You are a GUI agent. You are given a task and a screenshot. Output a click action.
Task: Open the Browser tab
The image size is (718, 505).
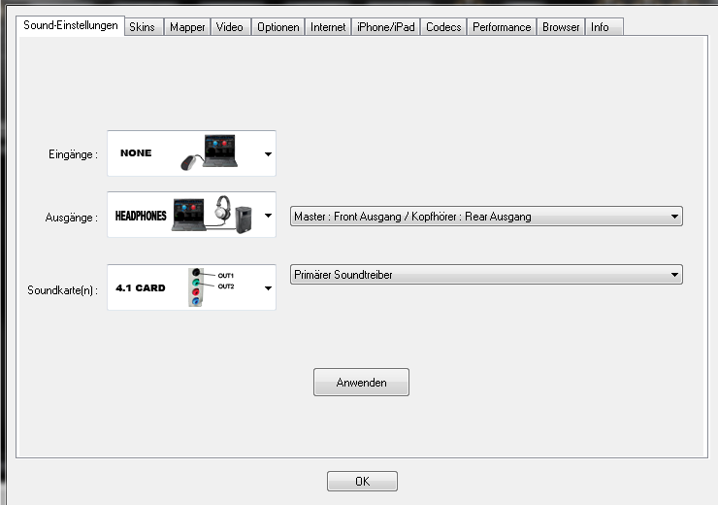pos(561,27)
